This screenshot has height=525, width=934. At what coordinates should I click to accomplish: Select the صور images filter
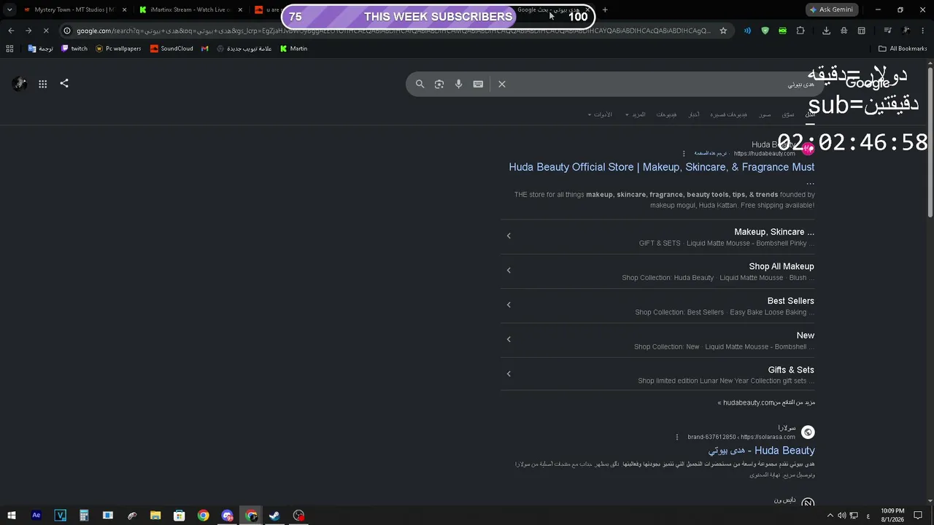click(x=765, y=114)
